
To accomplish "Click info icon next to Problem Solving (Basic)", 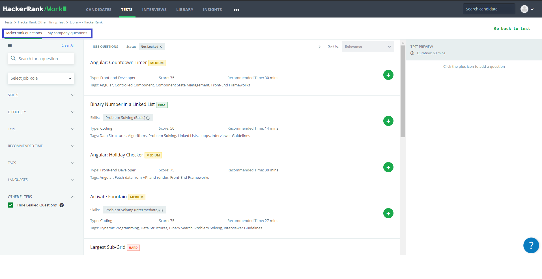I will (148, 118).
